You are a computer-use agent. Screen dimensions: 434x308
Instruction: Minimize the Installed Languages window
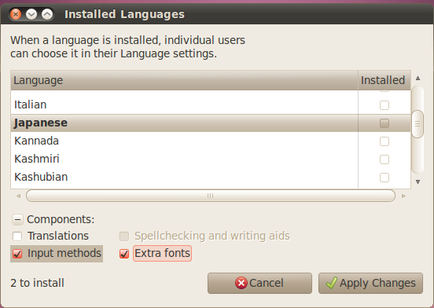pyautogui.click(x=31, y=14)
